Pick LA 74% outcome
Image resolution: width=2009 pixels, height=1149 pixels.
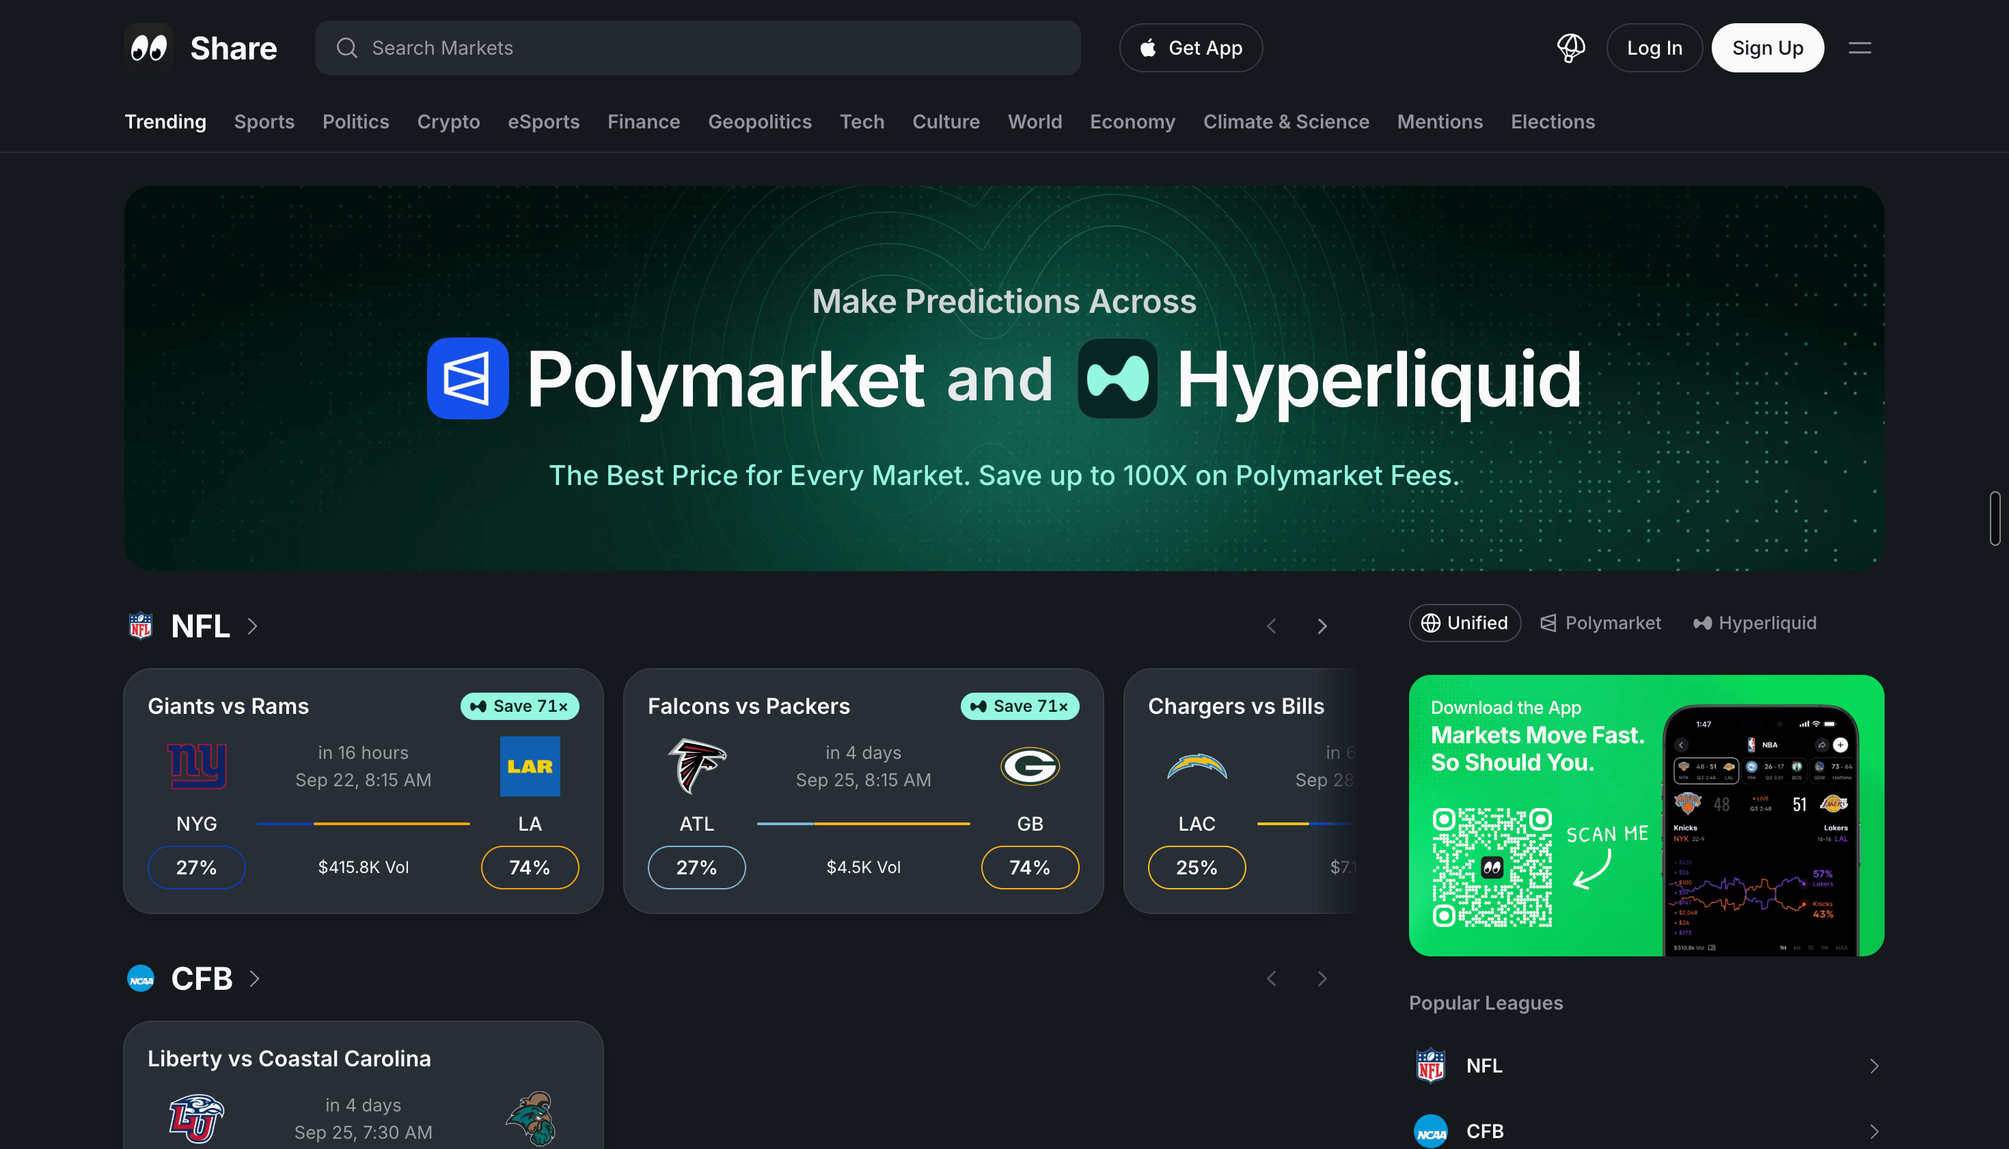coord(530,868)
